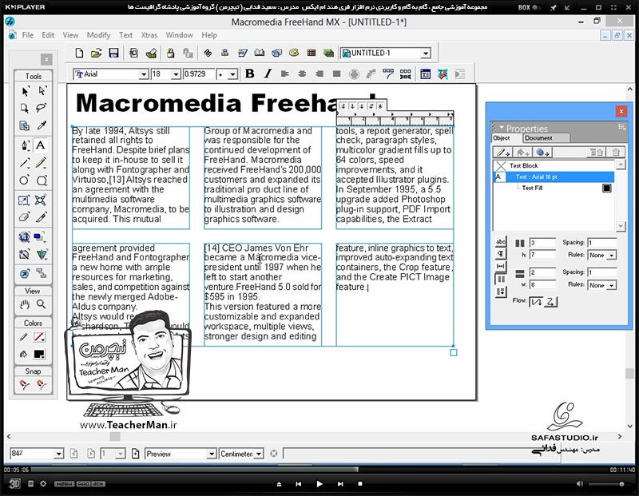Open the zoom percentage dropdown
639x496 pixels.
click(x=58, y=454)
